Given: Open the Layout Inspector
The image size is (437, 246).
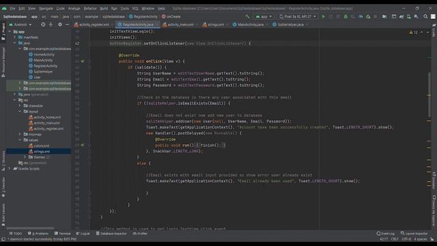Looking at the screenshot, I should click(x=414, y=234).
